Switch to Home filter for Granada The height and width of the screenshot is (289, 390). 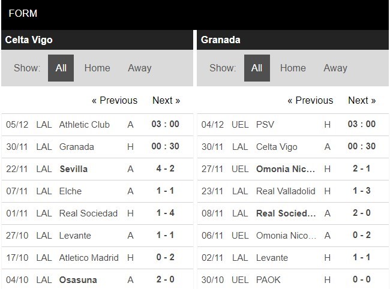(293, 68)
